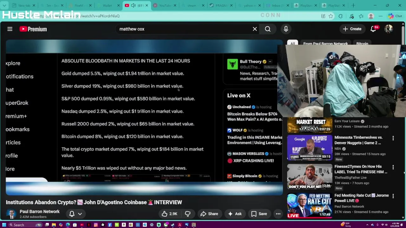Toggle the channel notification bell
The image size is (406, 228).
72,214
